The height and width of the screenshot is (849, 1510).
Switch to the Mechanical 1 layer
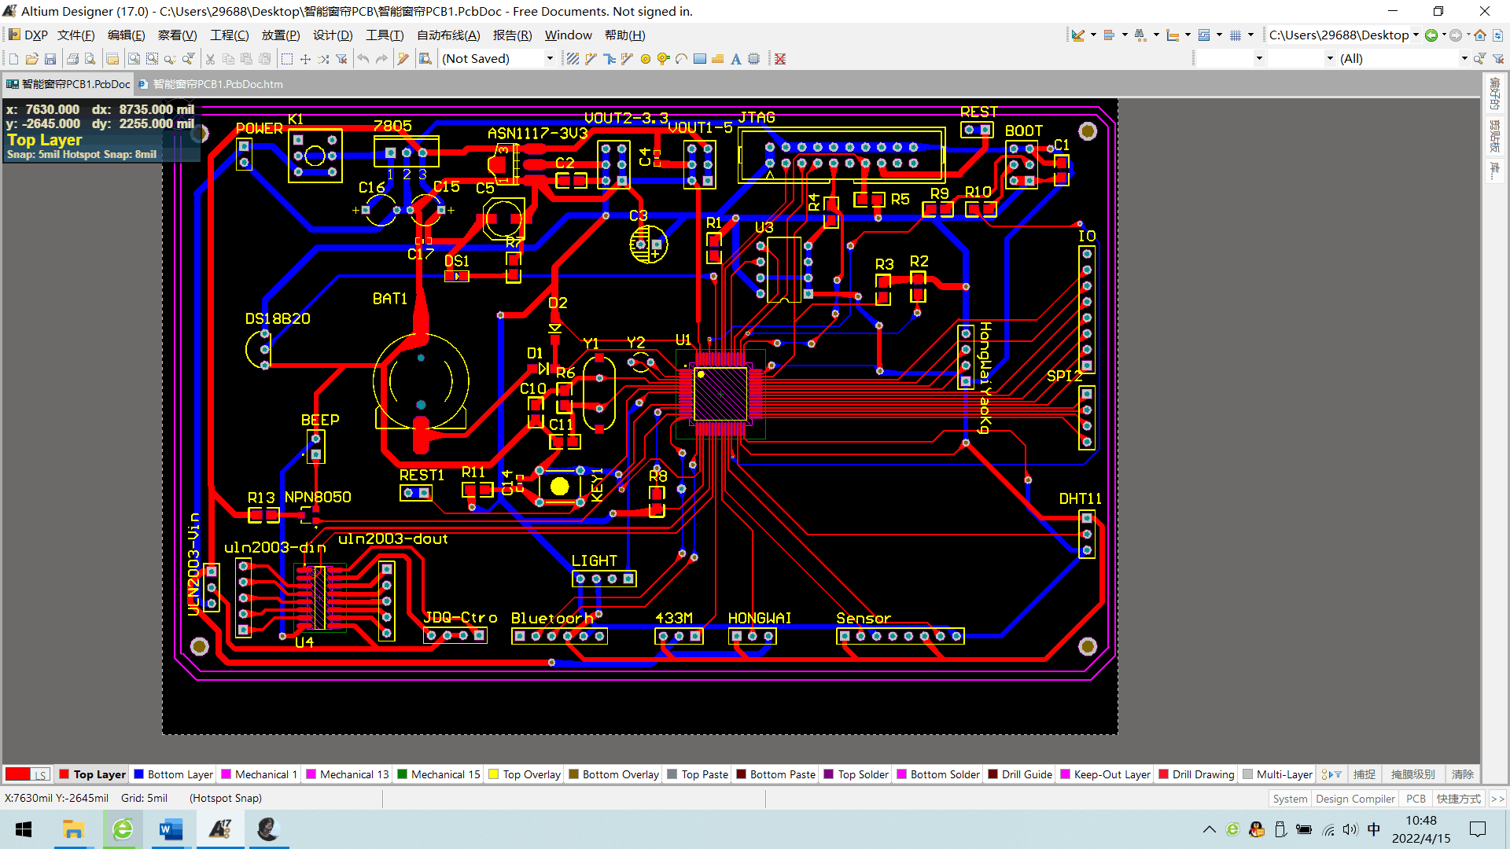[260, 774]
